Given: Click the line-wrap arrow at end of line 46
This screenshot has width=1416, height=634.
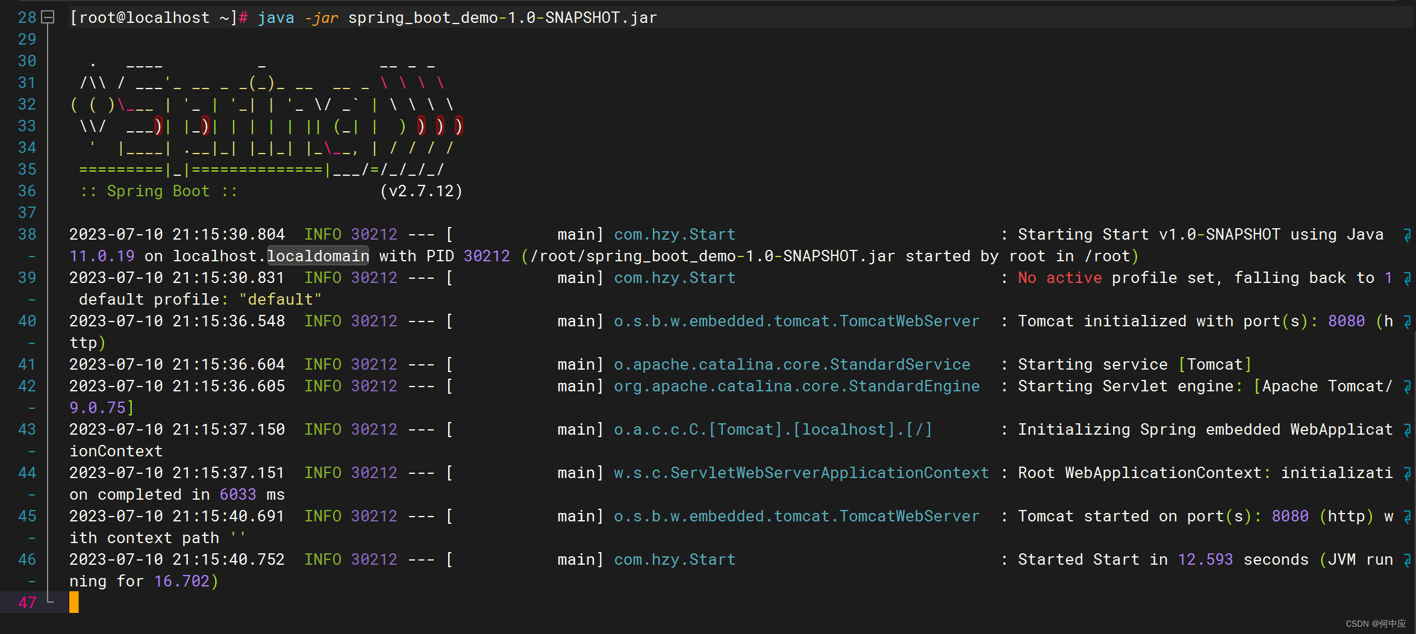Looking at the screenshot, I should 1407,560.
